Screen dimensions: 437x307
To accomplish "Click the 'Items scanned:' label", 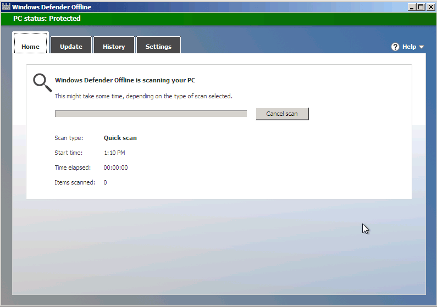I will (75, 182).
